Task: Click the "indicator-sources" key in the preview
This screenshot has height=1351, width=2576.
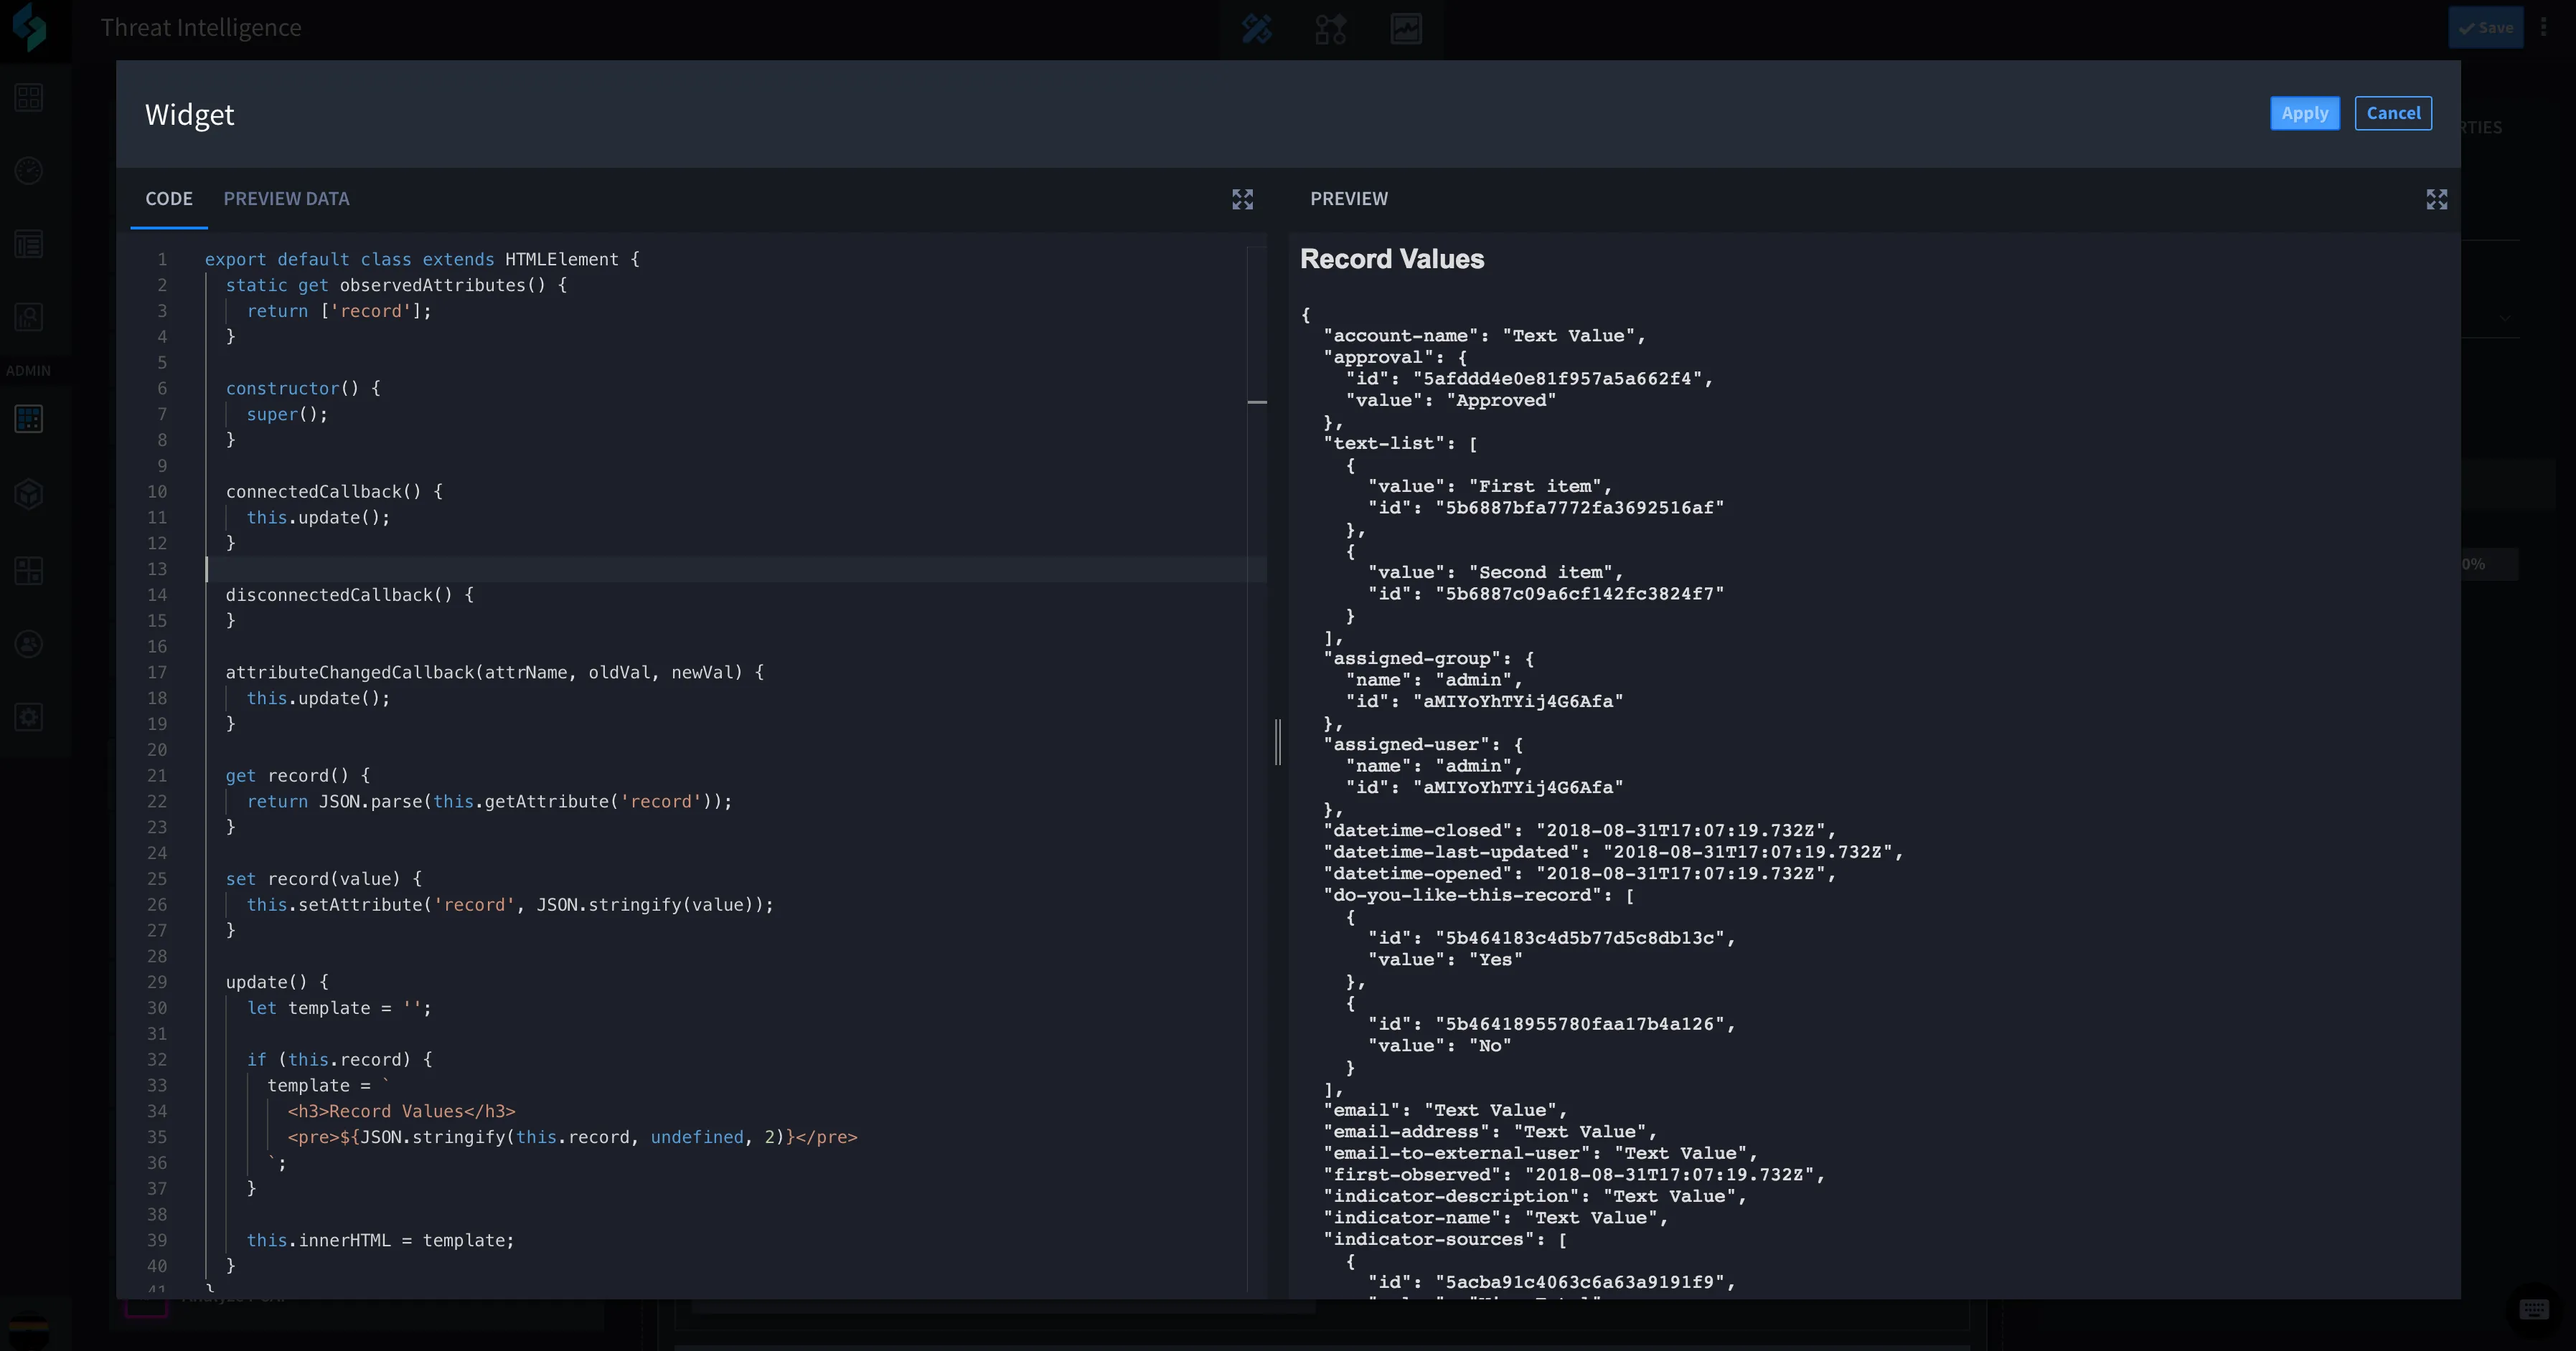Action: pos(1428,1239)
